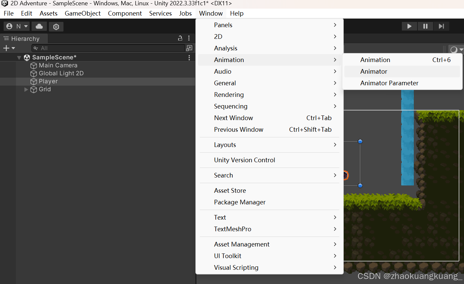
Task: Open the File menu
Action: pos(9,13)
